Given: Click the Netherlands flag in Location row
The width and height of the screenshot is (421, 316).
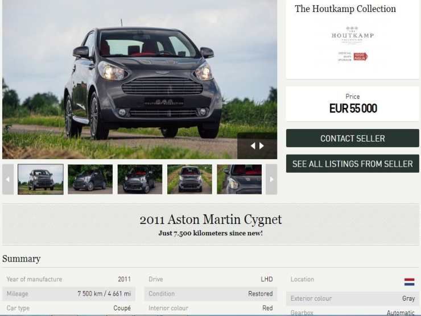Looking at the screenshot, I should click(409, 282).
